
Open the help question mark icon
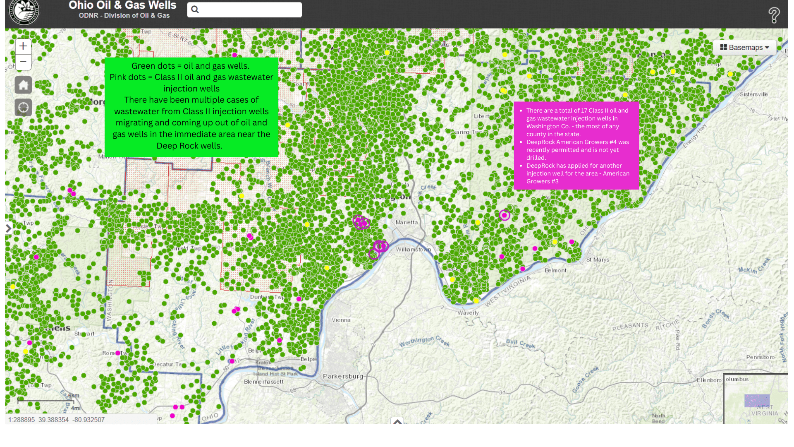point(774,15)
